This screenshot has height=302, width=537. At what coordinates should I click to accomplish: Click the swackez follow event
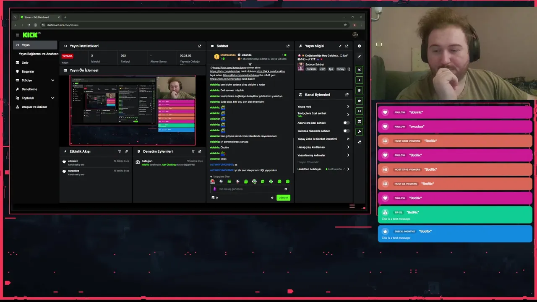(96, 172)
